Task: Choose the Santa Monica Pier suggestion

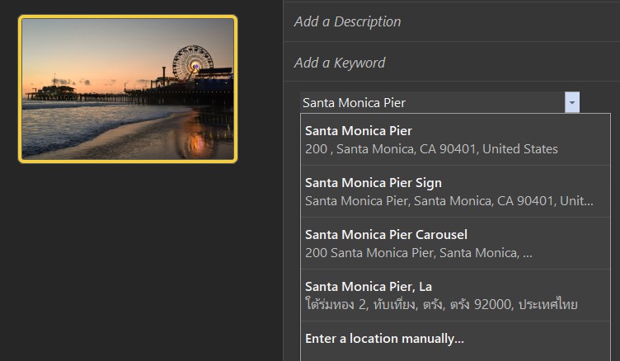Action: coord(455,139)
